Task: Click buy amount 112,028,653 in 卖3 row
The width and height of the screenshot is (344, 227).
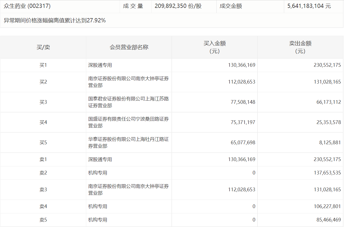Action: click(x=242, y=190)
